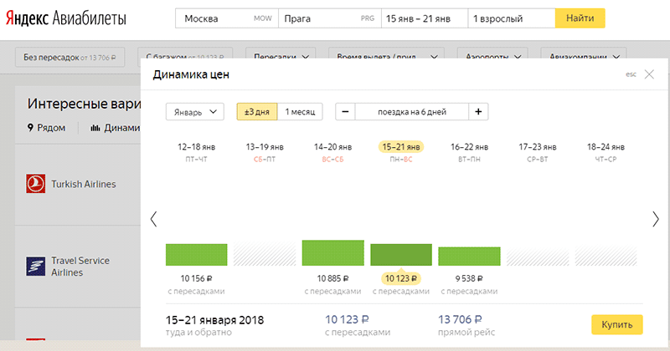Open the 15 янв – 21 янв dates field

(425, 18)
